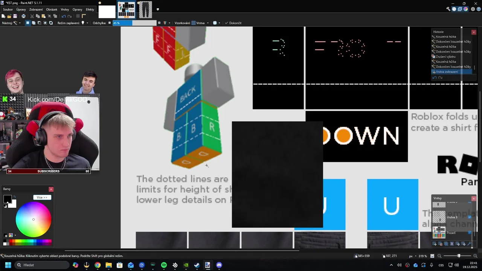Screen dimensions: 482x271
Task: Click the Copy icon in toolbar
Action: point(38,16)
